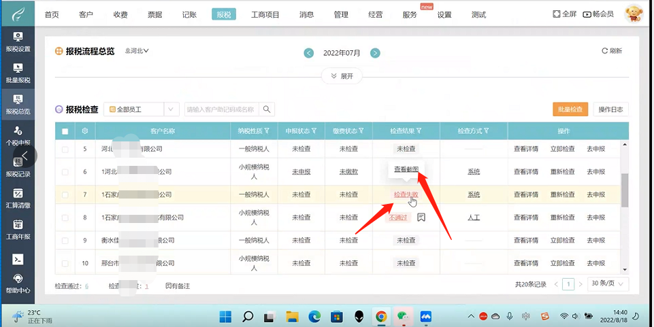This screenshot has width=654, height=327.
Task: Click the orange 批量检查 button
Action: pos(570,109)
